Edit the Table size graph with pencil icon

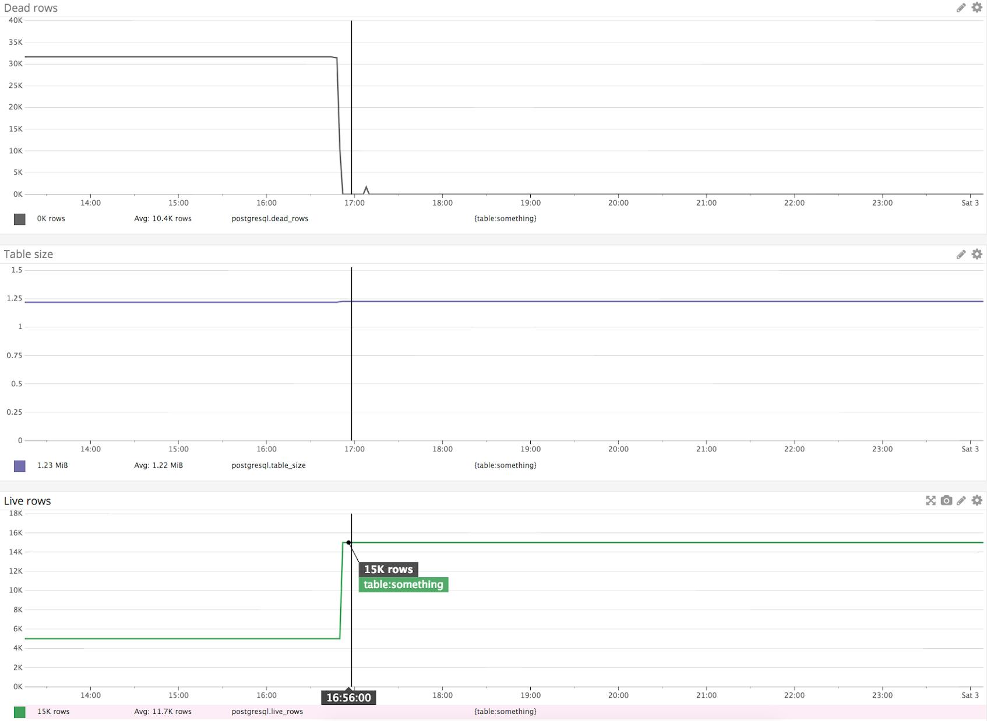pos(961,255)
